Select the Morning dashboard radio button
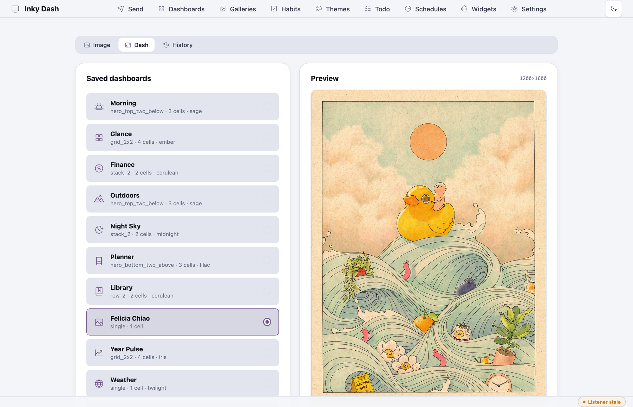This screenshot has height=407, width=633. click(267, 107)
